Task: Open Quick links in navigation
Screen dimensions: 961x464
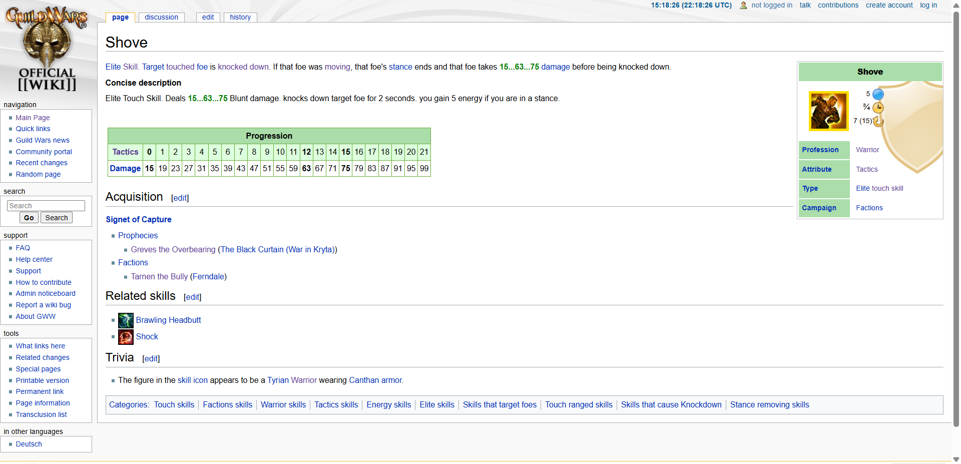Action: click(33, 129)
